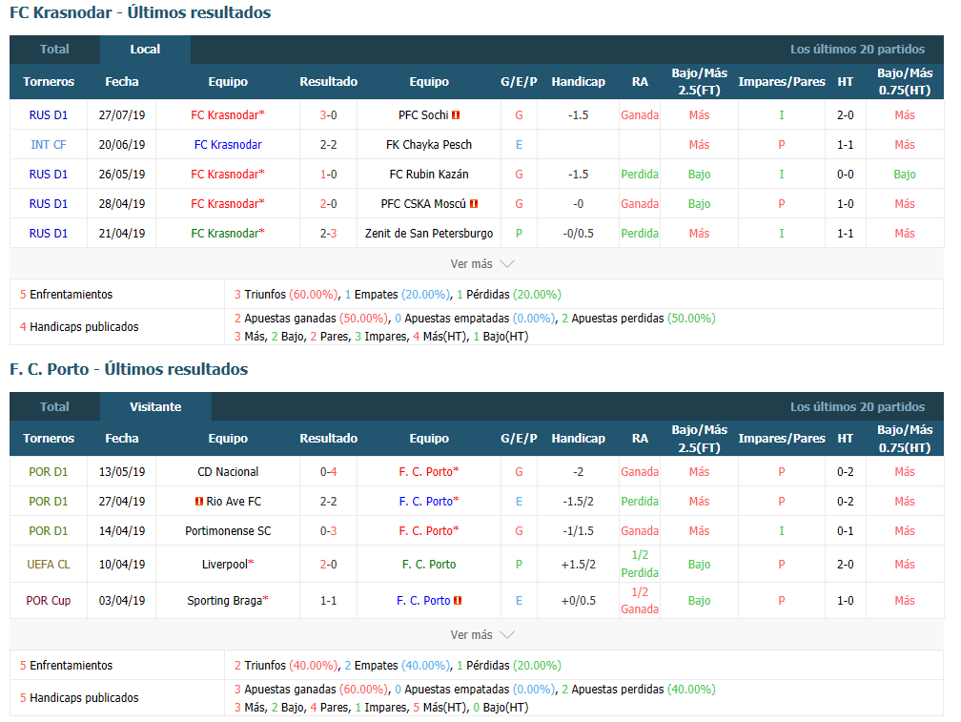Click the G/E/P header in the Porto table

tap(519, 439)
